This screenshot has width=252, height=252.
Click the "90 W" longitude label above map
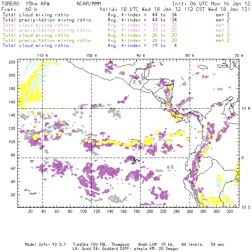[x=141, y=56]
